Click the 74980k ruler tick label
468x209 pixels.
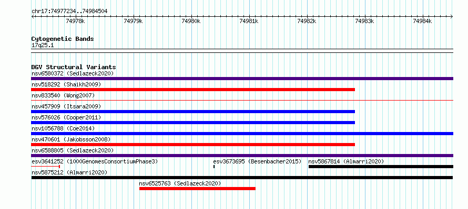coord(191,21)
